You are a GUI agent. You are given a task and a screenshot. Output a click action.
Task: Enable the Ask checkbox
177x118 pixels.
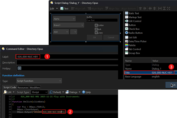pos(96,29)
